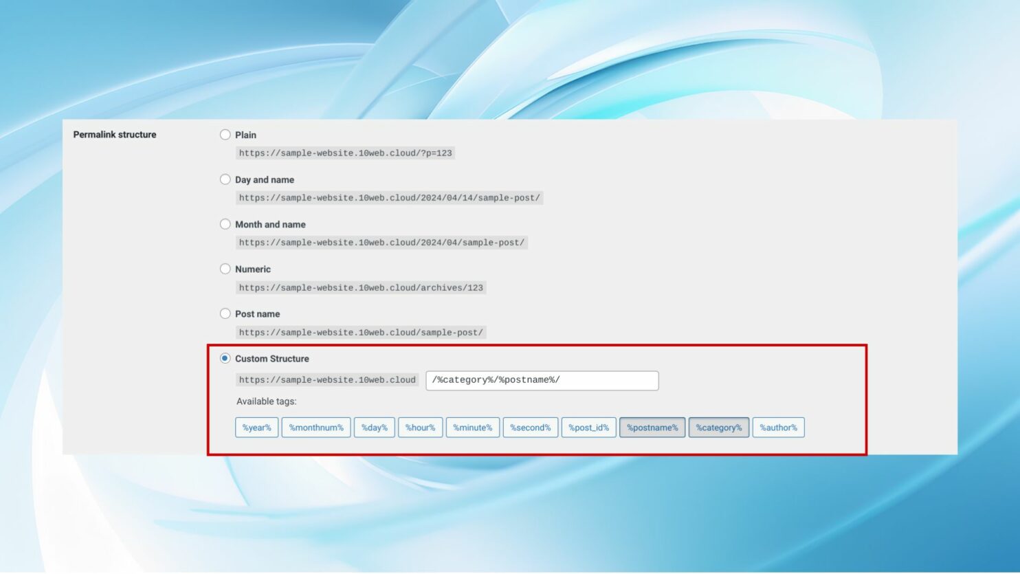Screen dimensions: 1020x574
Task: Add the %day% tag to the permalink
Action: tap(375, 427)
